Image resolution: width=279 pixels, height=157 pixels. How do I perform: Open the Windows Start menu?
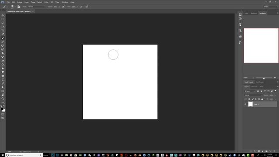coord(3,155)
